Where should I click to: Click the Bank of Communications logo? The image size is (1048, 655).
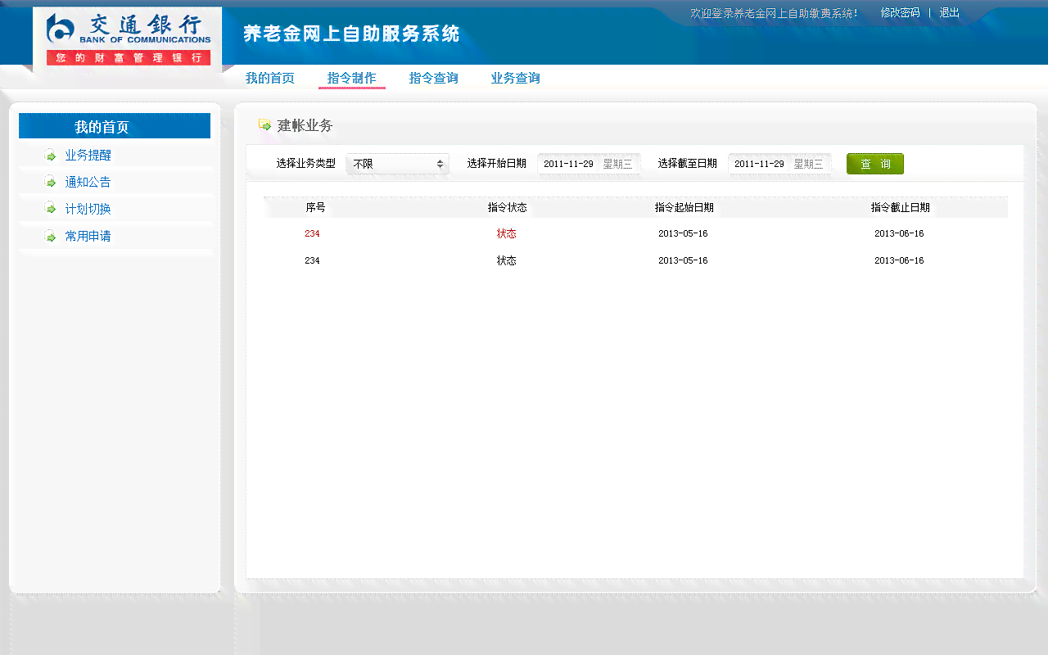point(129,38)
